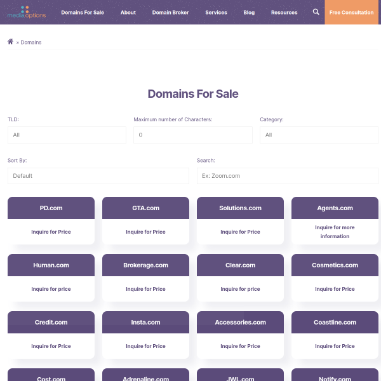
Task: Click Inquire for price under Clear.com
Action: pos(240,289)
